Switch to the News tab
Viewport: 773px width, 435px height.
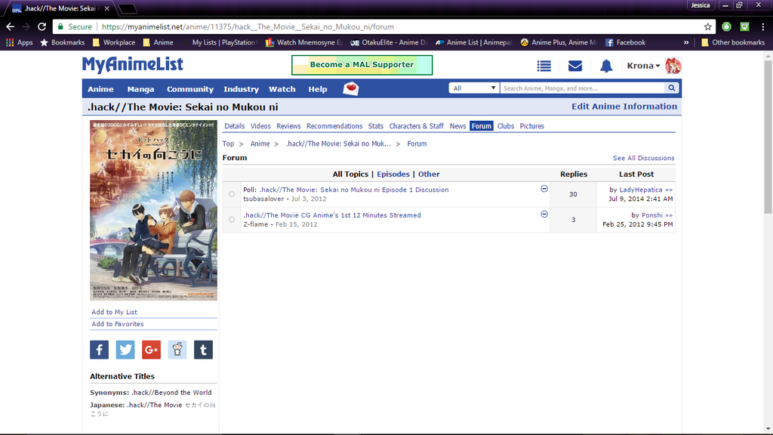tap(457, 126)
